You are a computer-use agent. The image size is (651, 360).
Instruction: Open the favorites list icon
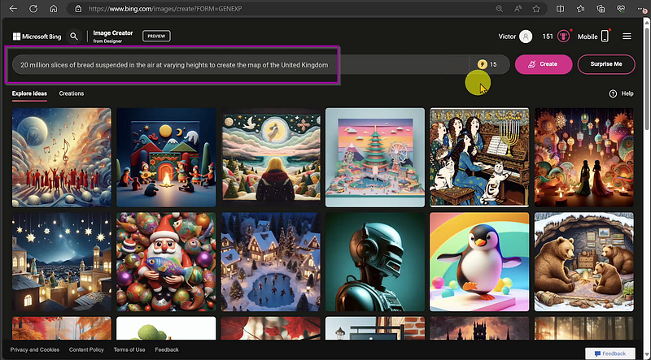point(580,9)
